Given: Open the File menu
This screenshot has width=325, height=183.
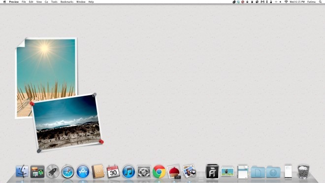Looking at the screenshot, I should click(24, 2).
